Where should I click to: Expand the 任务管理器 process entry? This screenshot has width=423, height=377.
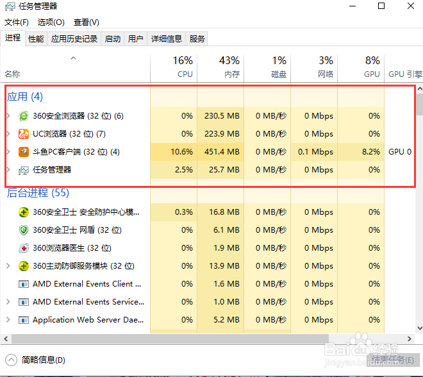pyautogui.click(x=8, y=170)
